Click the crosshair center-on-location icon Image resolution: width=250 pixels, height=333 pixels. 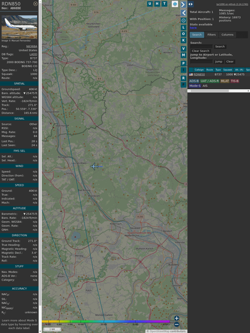(x=183, y=20)
